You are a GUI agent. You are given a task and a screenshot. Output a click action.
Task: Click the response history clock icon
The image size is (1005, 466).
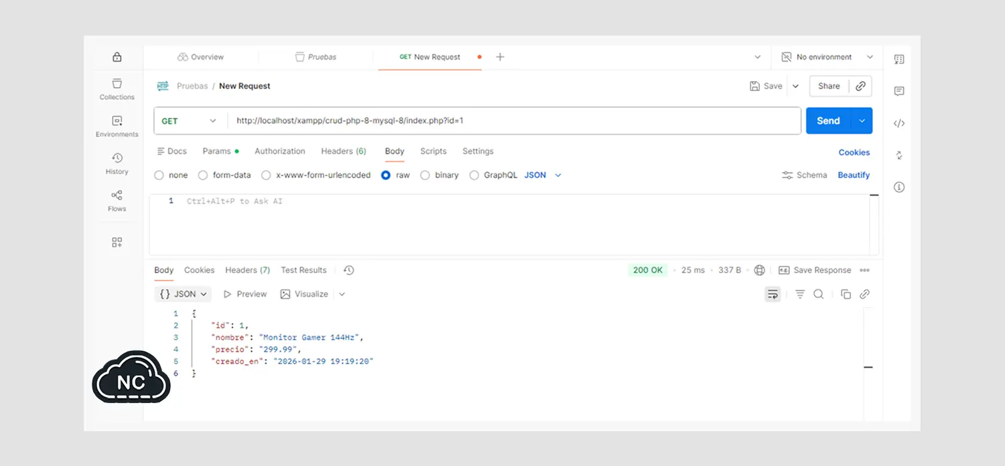pos(348,270)
